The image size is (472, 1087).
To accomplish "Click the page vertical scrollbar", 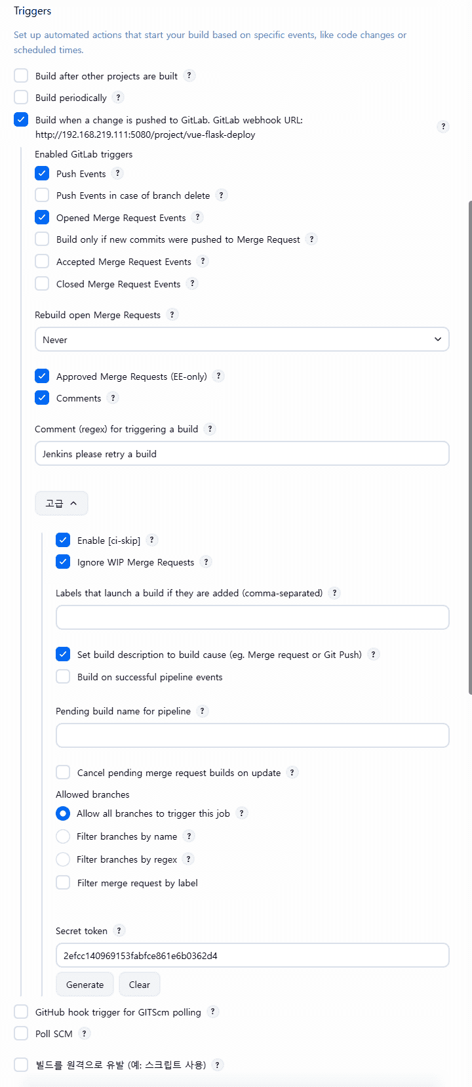I will tap(469, 446).
